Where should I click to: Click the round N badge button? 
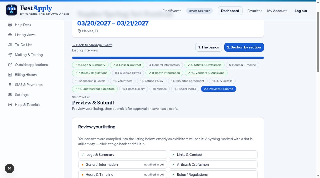coord(10,168)
